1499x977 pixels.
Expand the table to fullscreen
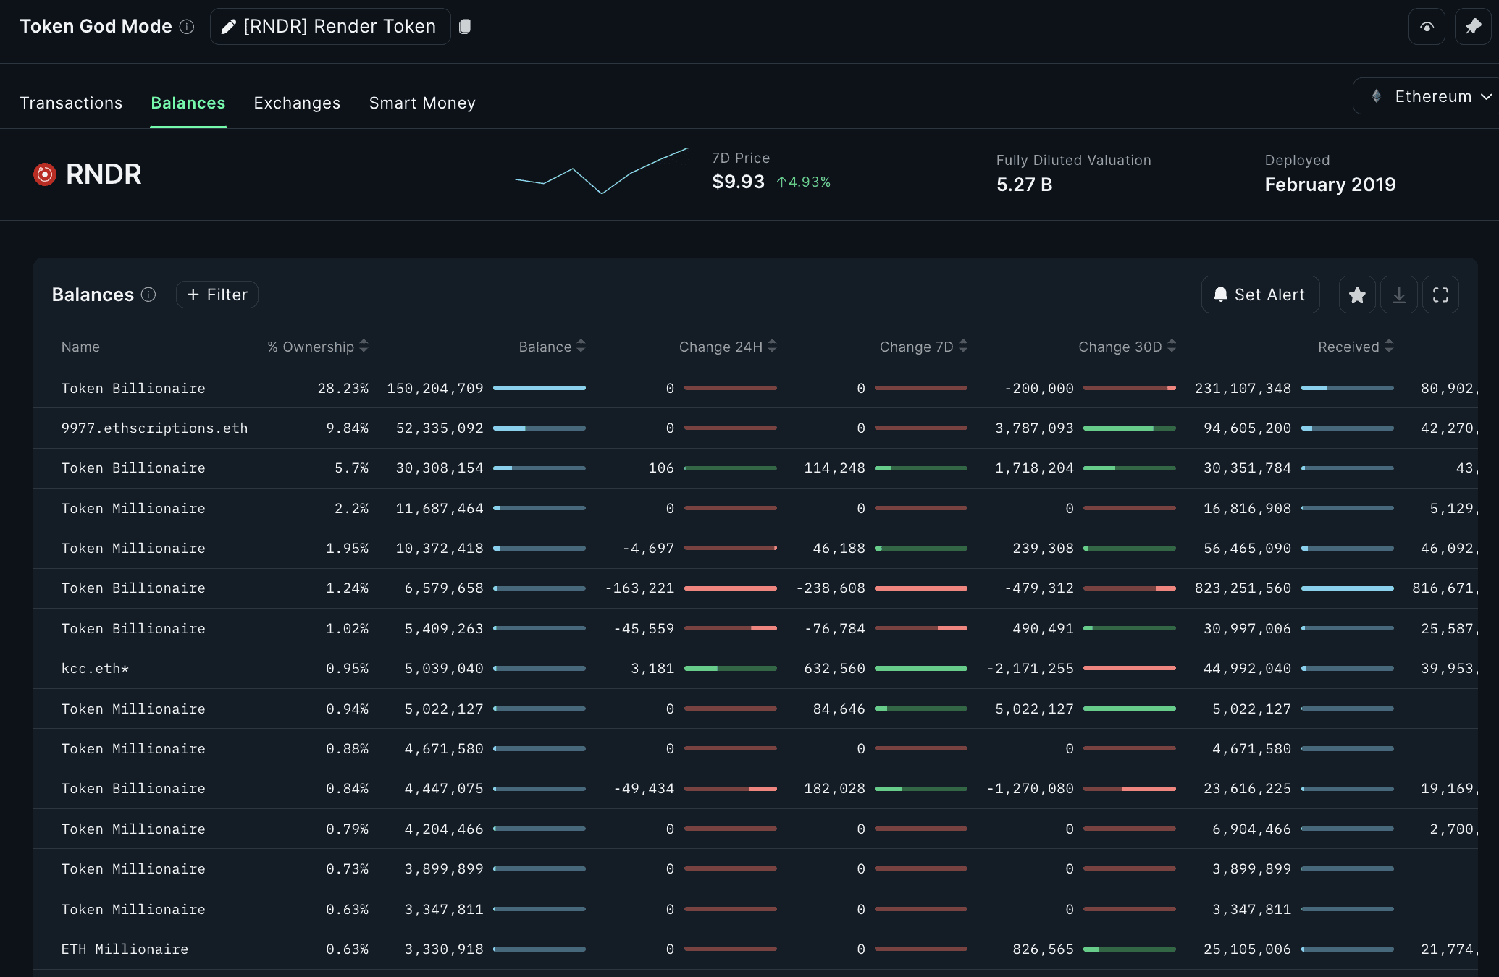[x=1440, y=295]
